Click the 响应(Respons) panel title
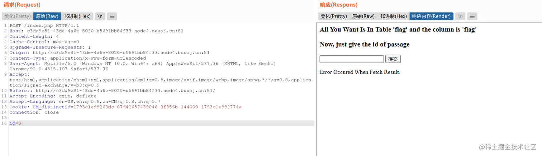The image size is (542, 156). 339,5
